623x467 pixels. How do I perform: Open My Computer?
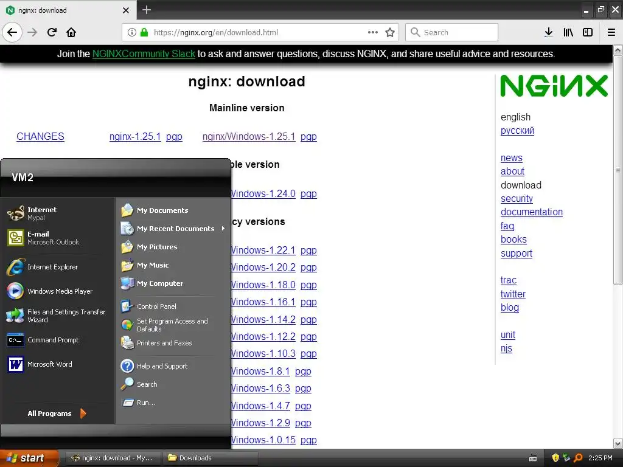173,283
